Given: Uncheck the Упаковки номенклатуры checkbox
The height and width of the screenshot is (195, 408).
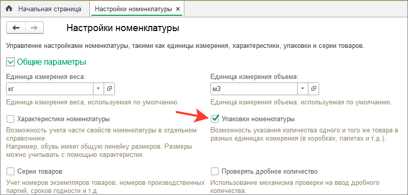Looking at the screenshot, I should pos(215,119).
